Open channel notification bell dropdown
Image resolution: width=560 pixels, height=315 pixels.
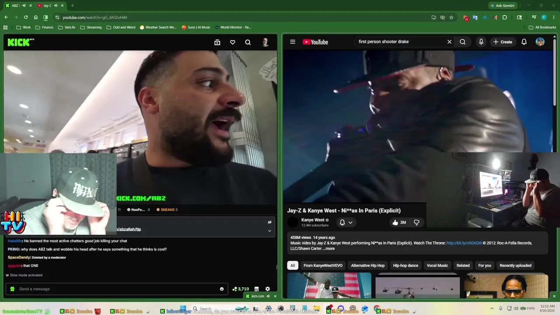coord(346,222)
